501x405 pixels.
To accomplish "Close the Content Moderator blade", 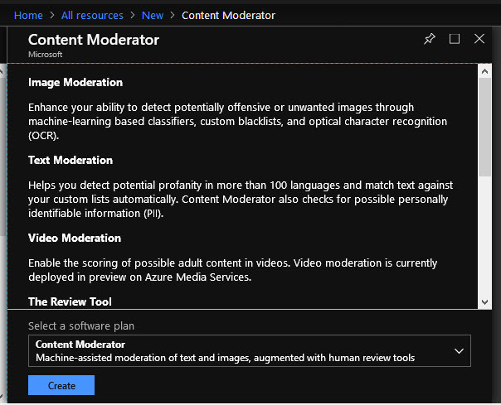I will tap(479, 39).
